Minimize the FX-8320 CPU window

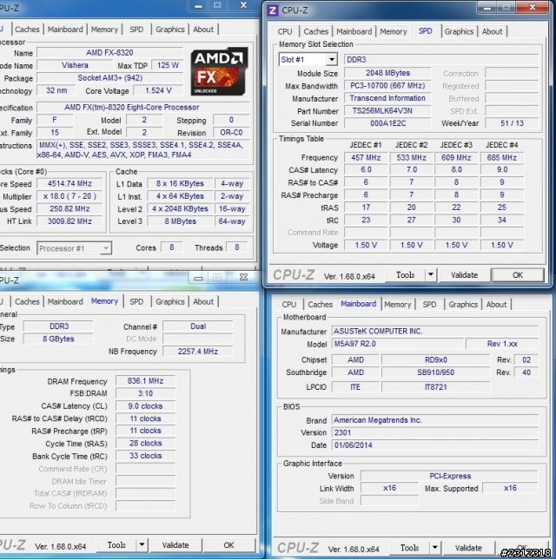tap(199, 5)
